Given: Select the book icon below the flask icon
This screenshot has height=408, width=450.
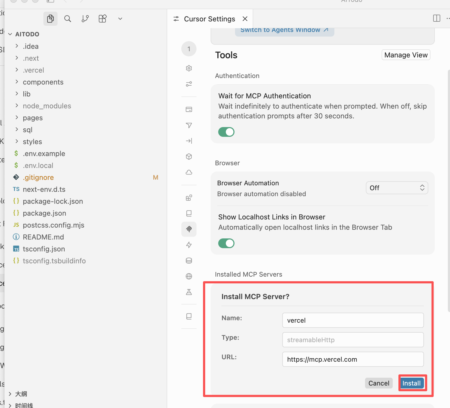Looking at the screenshot, I should click(189, 316).
